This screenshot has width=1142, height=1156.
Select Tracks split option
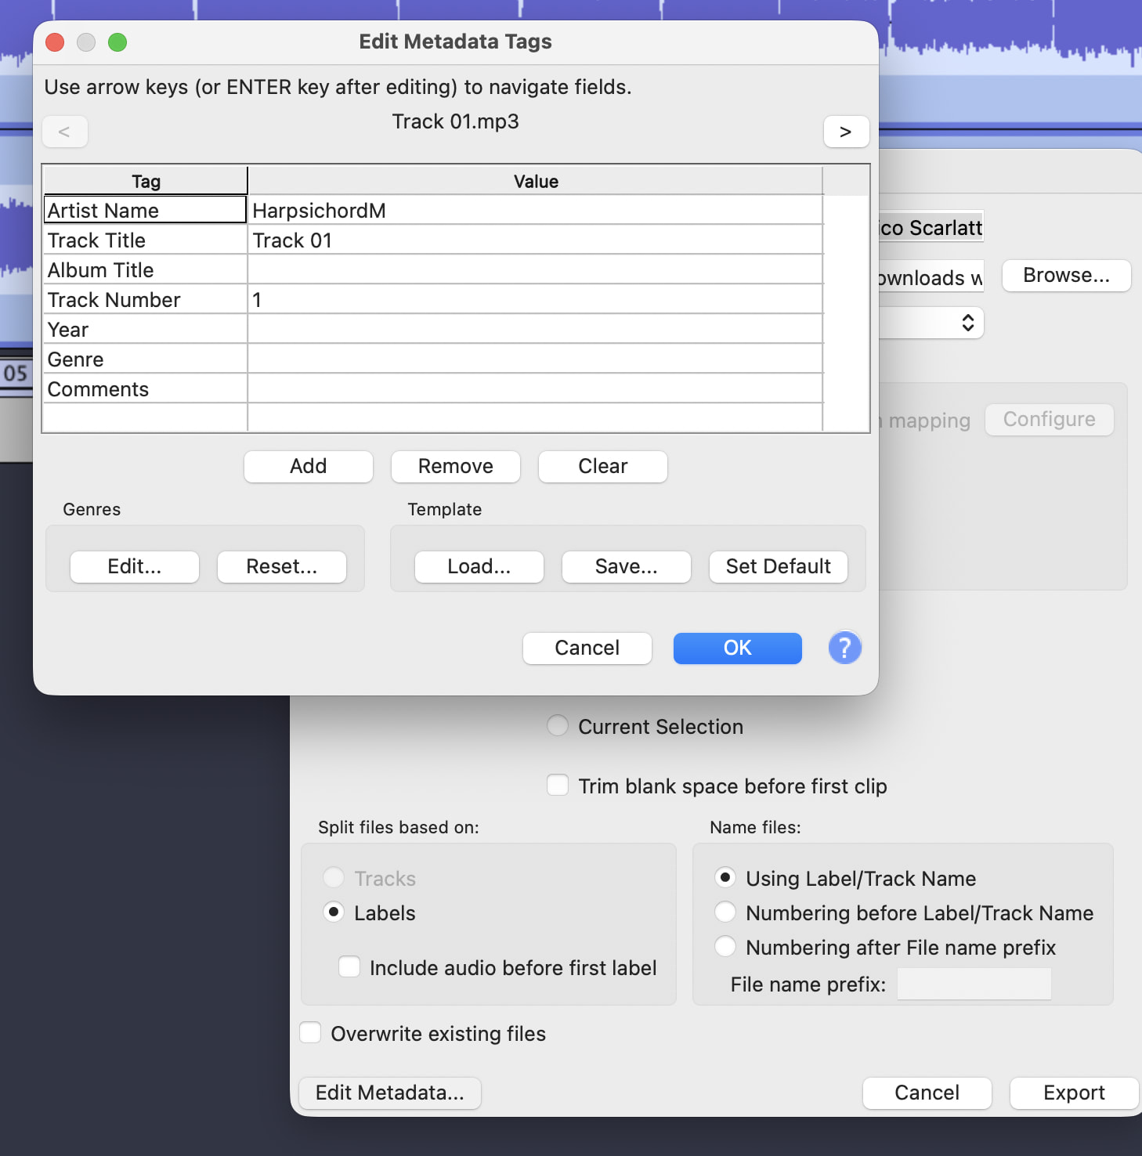[334, 877]
